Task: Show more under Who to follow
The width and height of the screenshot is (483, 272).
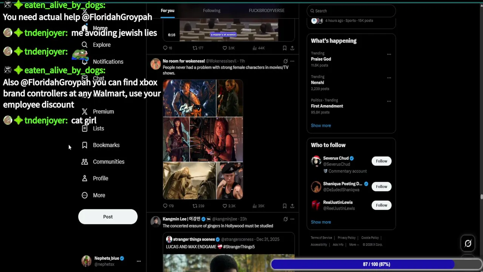Action: (321, 222)
